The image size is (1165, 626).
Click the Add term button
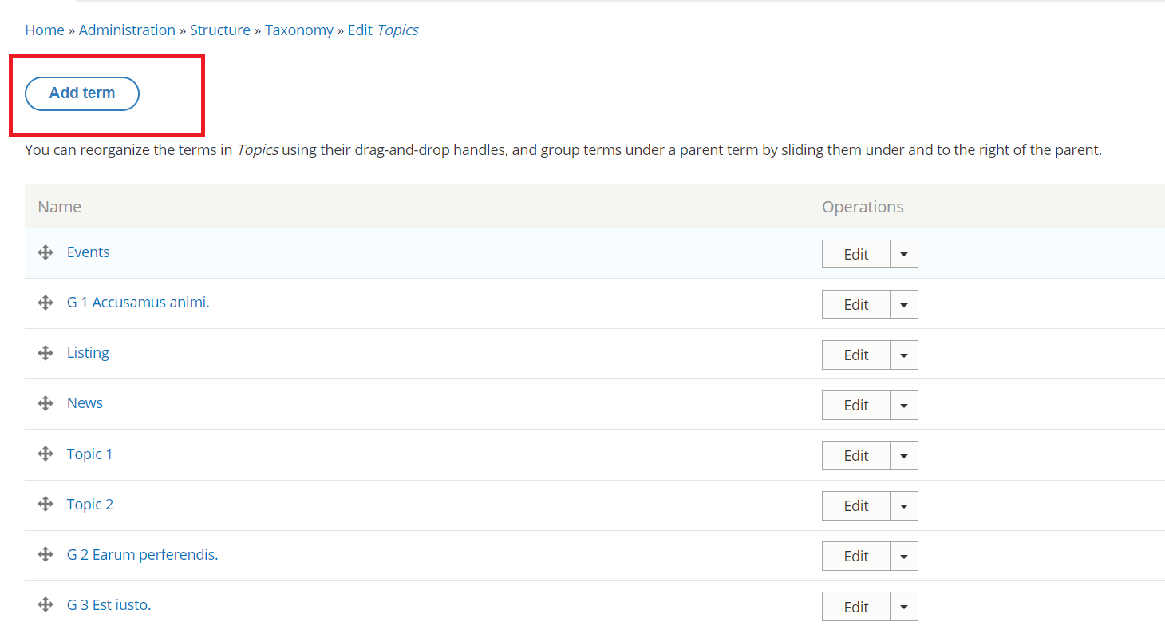tap(82, 93)
